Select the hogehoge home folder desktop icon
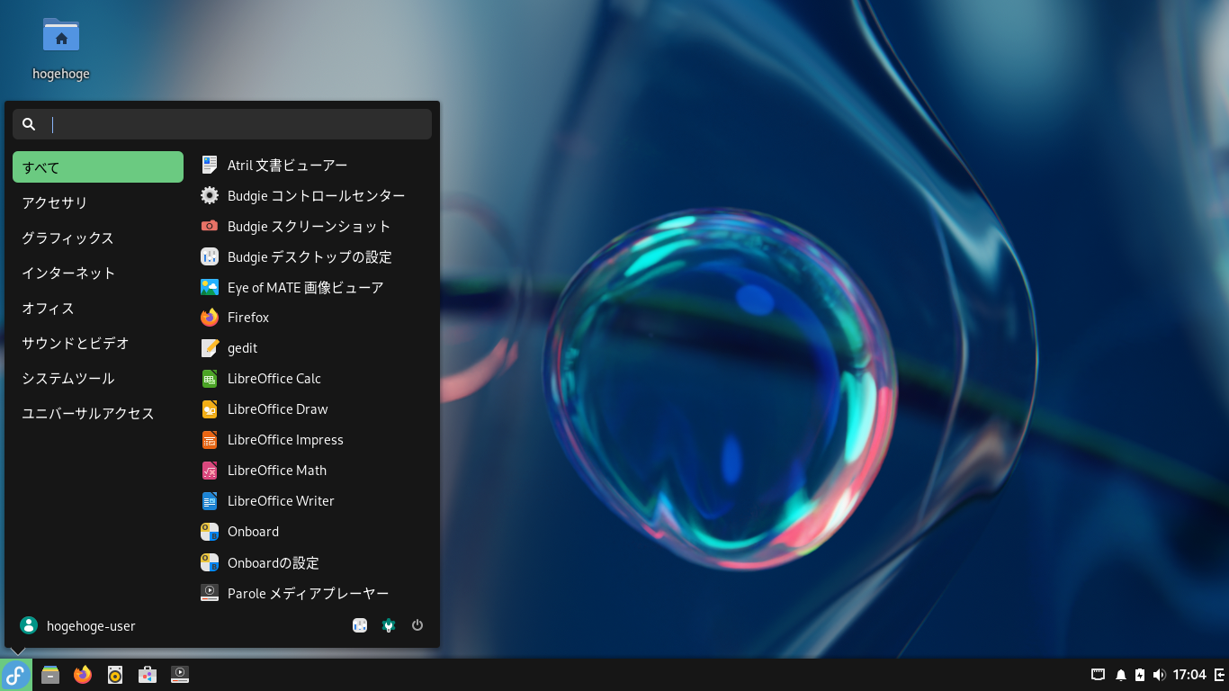Image resolution: width=1229 pixels, height=691 pixels. (61, 49)
